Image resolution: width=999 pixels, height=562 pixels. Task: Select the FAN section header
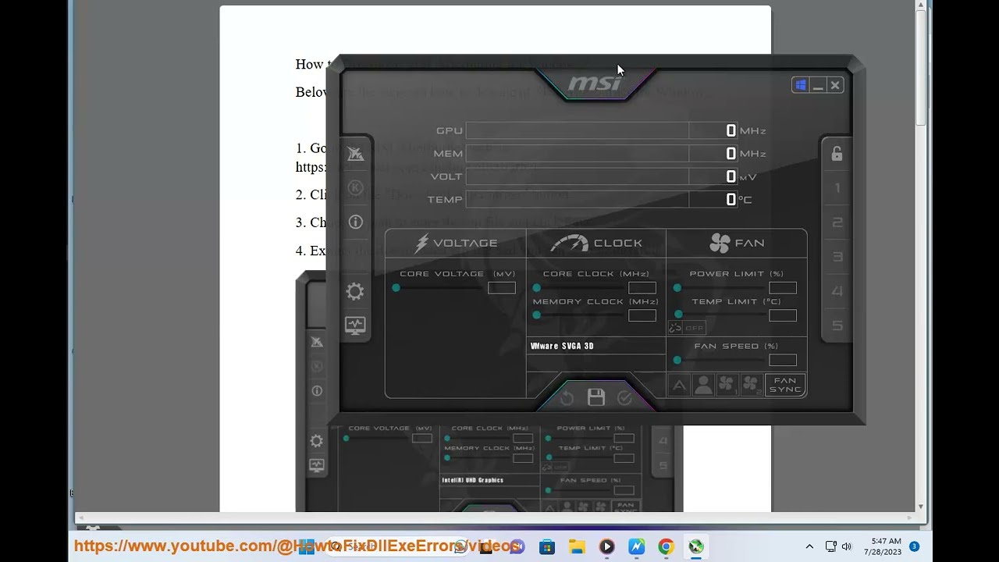click(x=737, y=244)
